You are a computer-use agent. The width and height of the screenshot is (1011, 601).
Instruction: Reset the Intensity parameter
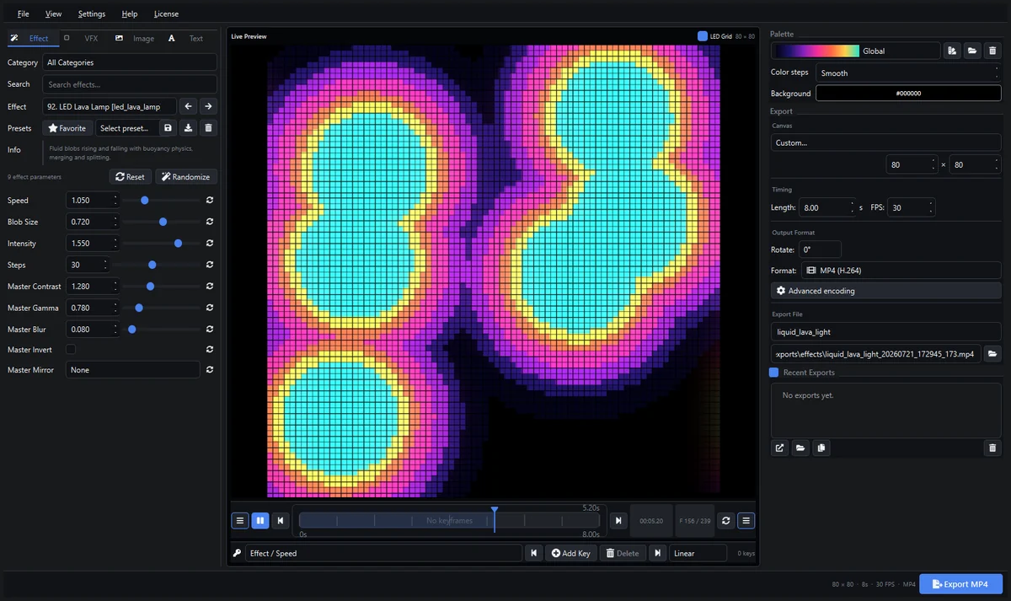click(209, 244)
